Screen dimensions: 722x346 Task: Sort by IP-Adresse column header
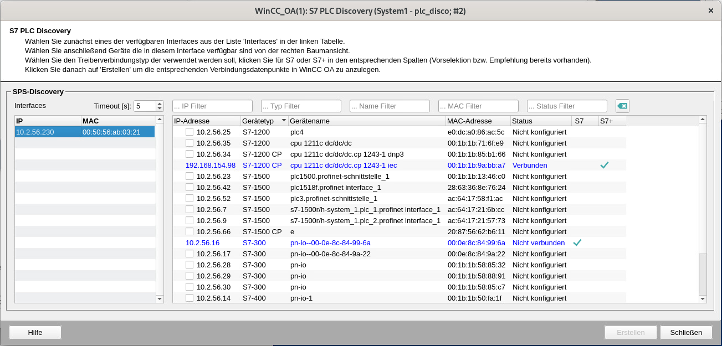pos(206,121)
